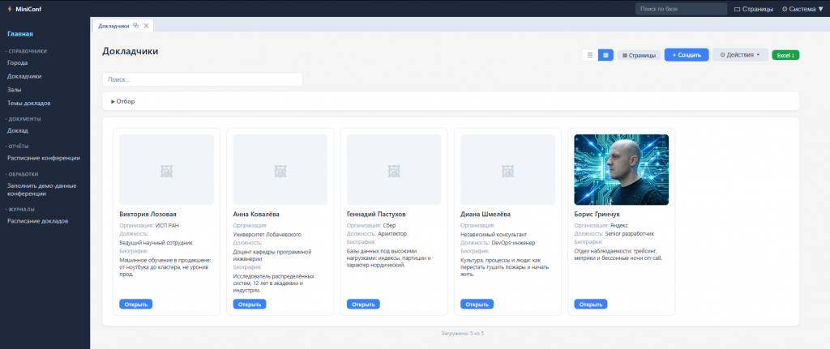The image size is (830, 349).
Task: Click Анна Ковалёва's placeholder image icon
Action: coord(280,170)
